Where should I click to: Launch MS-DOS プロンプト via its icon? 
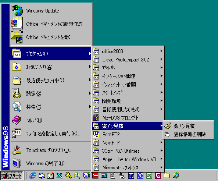pos(96,117)
